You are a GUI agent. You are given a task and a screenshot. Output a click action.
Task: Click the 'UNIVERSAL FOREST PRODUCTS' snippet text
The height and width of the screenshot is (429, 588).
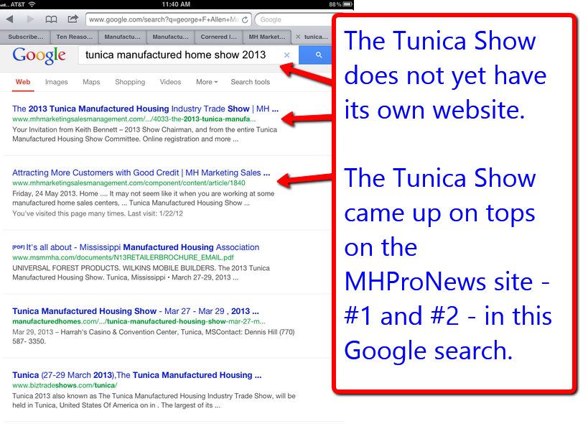point(141,273)
